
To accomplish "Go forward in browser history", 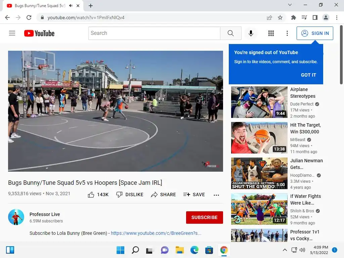I will pyautogui.click(x=18, y=17).
